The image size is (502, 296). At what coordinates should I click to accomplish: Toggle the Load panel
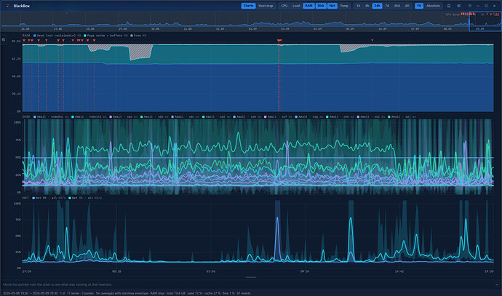coord(296,6)
